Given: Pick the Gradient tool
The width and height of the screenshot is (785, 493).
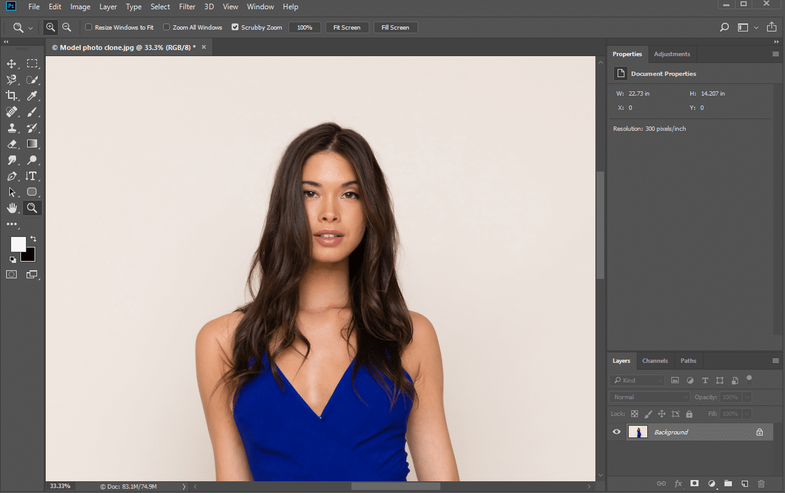Looking at the screenshot, I should click(x=32, y=144).
